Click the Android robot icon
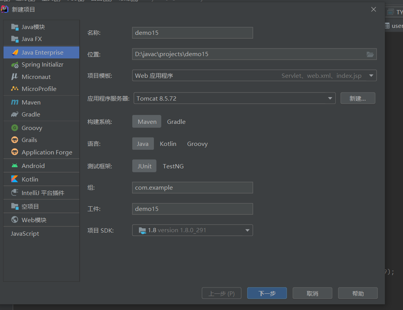 15,166
